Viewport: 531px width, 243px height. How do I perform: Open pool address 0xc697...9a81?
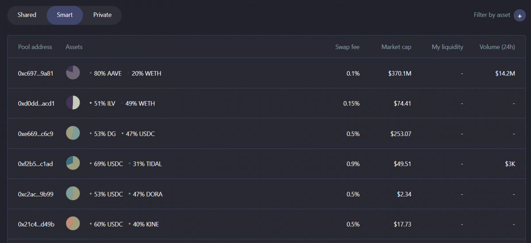pyautogui.click(x=36, y=73)
